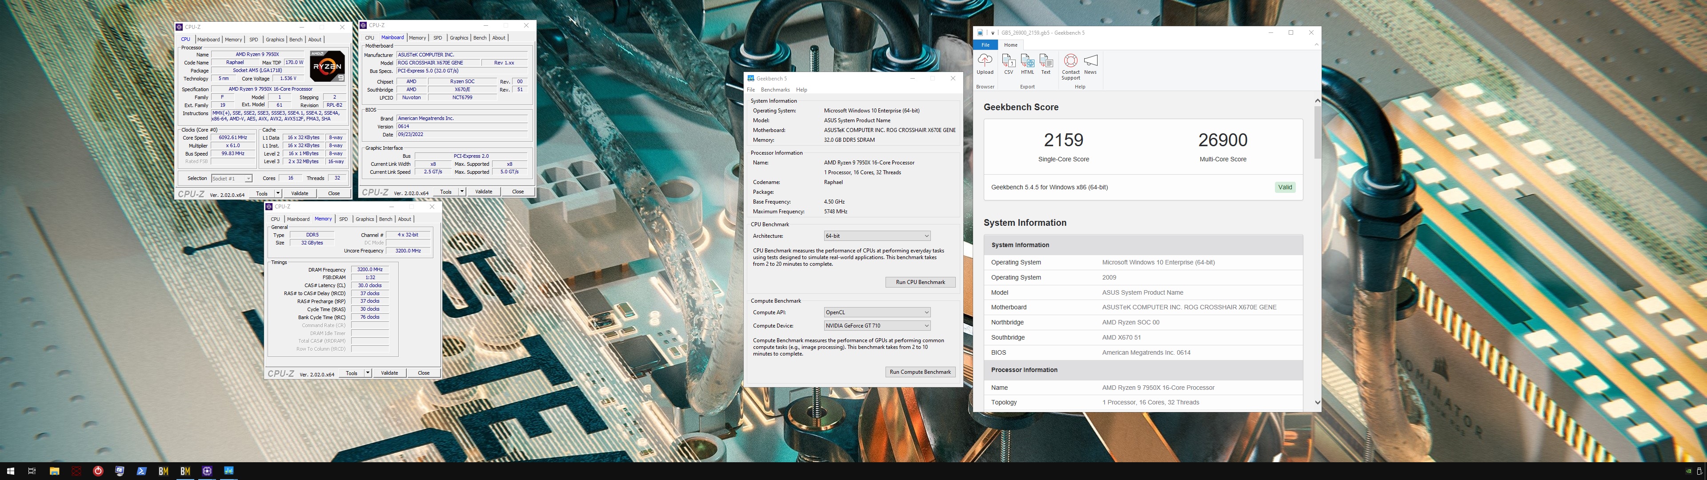
Task: Open the Compute Device GeForce GT 710 dropdown
Action: (x=877, y=325)
